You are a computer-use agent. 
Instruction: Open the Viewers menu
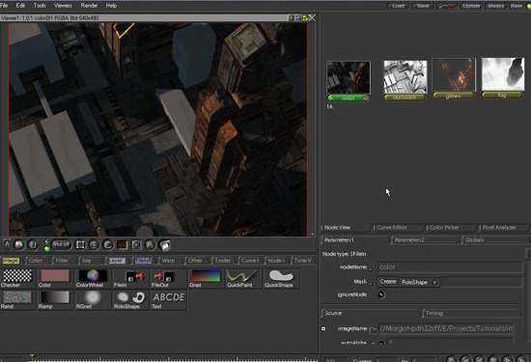(x=63, y=6)
